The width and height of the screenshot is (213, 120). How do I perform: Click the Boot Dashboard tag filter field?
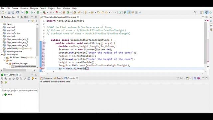[19, 90]
